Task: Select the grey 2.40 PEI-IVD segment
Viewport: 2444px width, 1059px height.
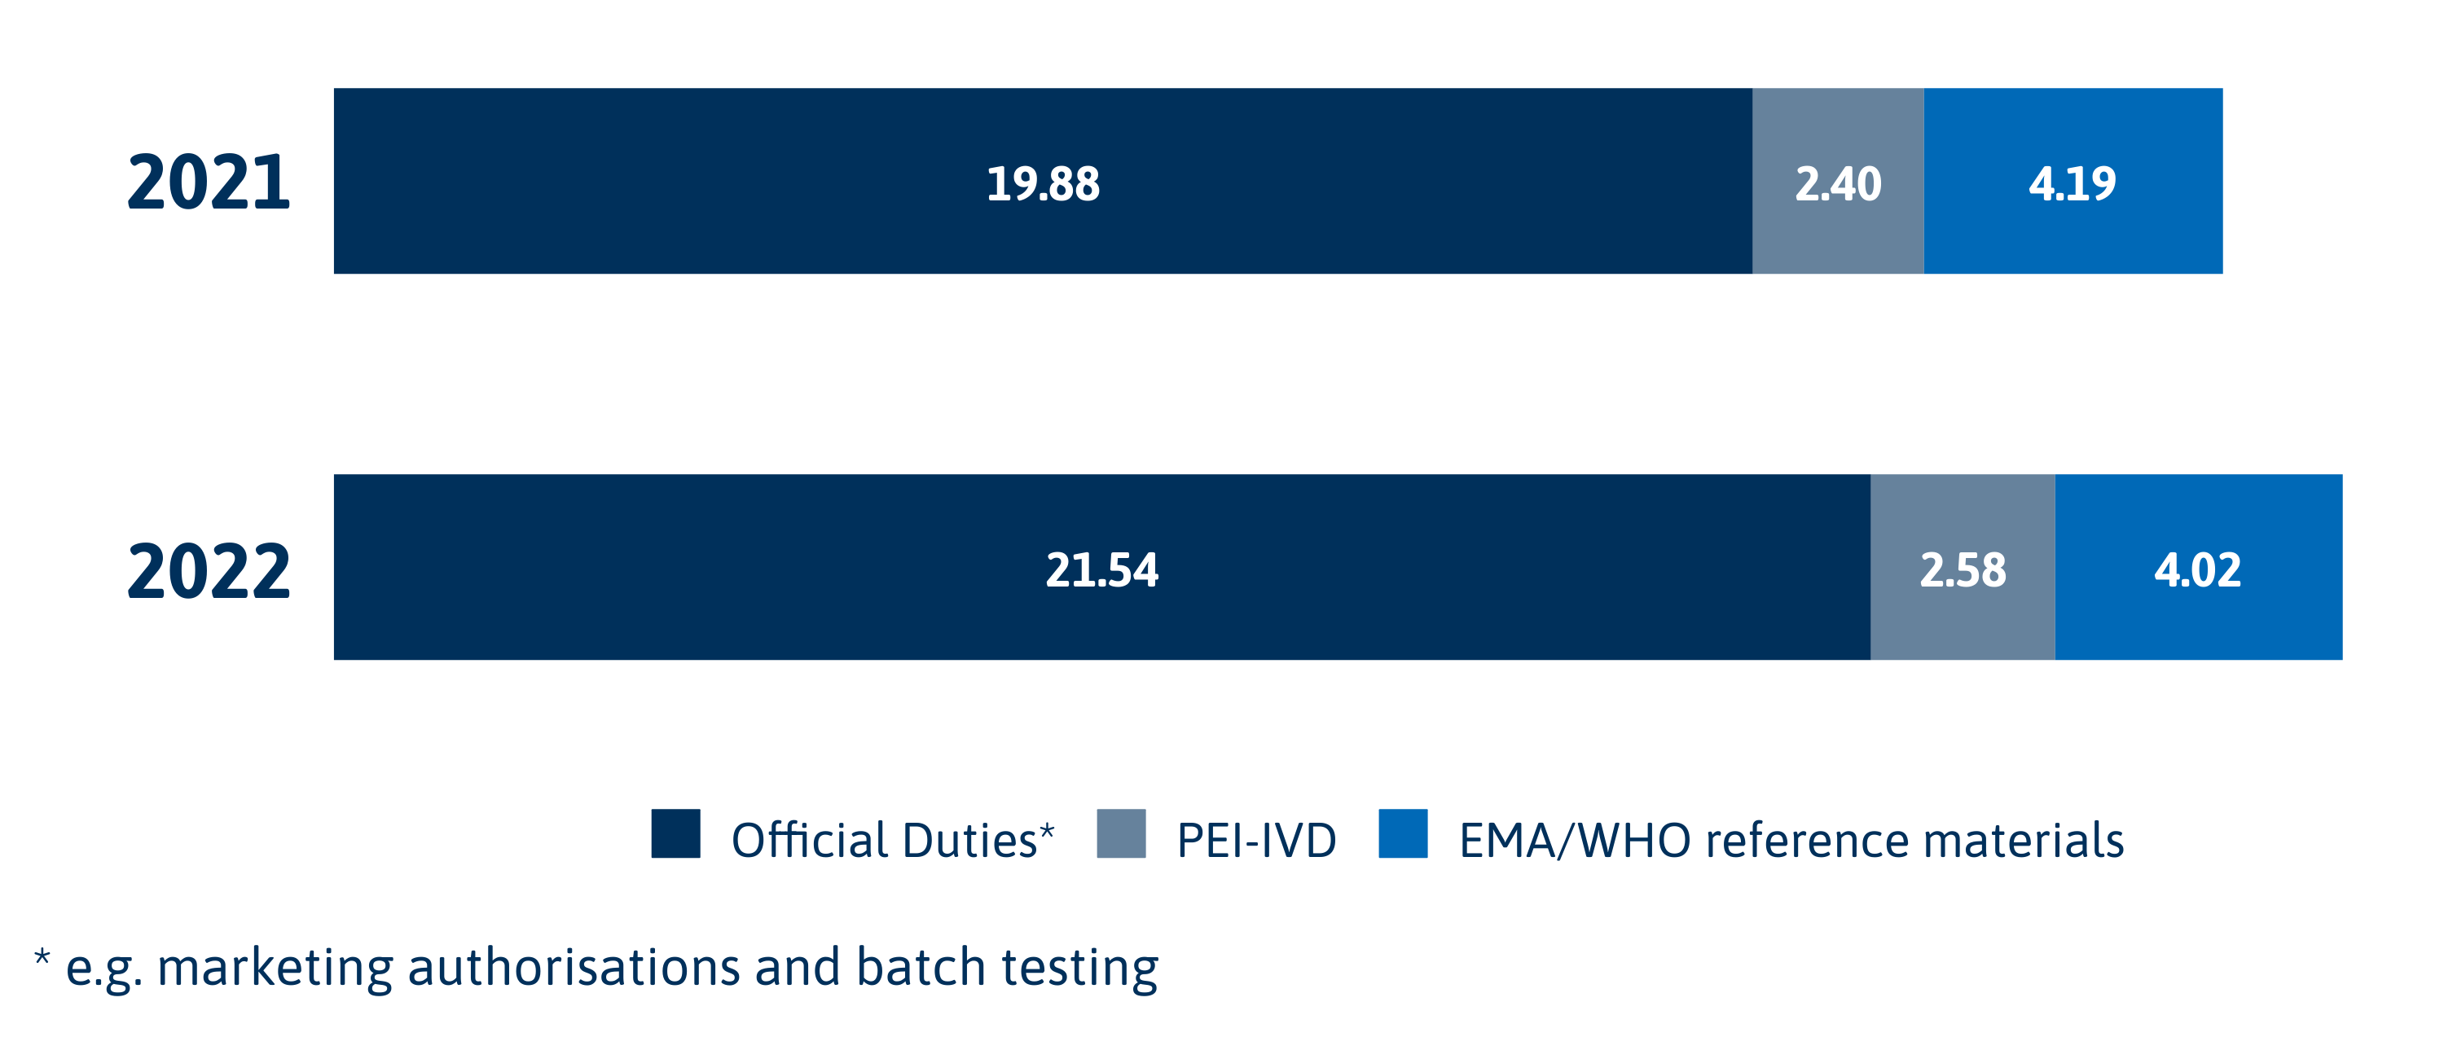Action: pyautogui.click(x=1837, y=182)
